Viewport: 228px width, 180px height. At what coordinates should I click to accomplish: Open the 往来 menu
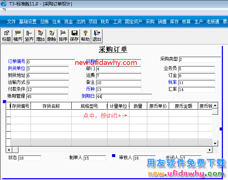click(x=57, y=21)
